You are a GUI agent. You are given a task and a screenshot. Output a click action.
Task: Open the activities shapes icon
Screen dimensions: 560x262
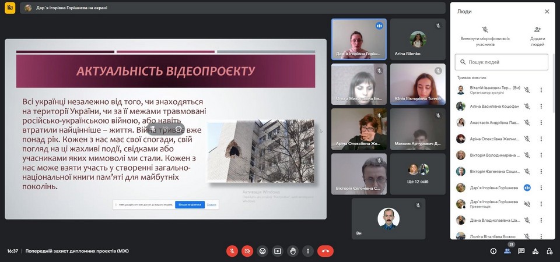pyautogui.click(x=535, y=251)
